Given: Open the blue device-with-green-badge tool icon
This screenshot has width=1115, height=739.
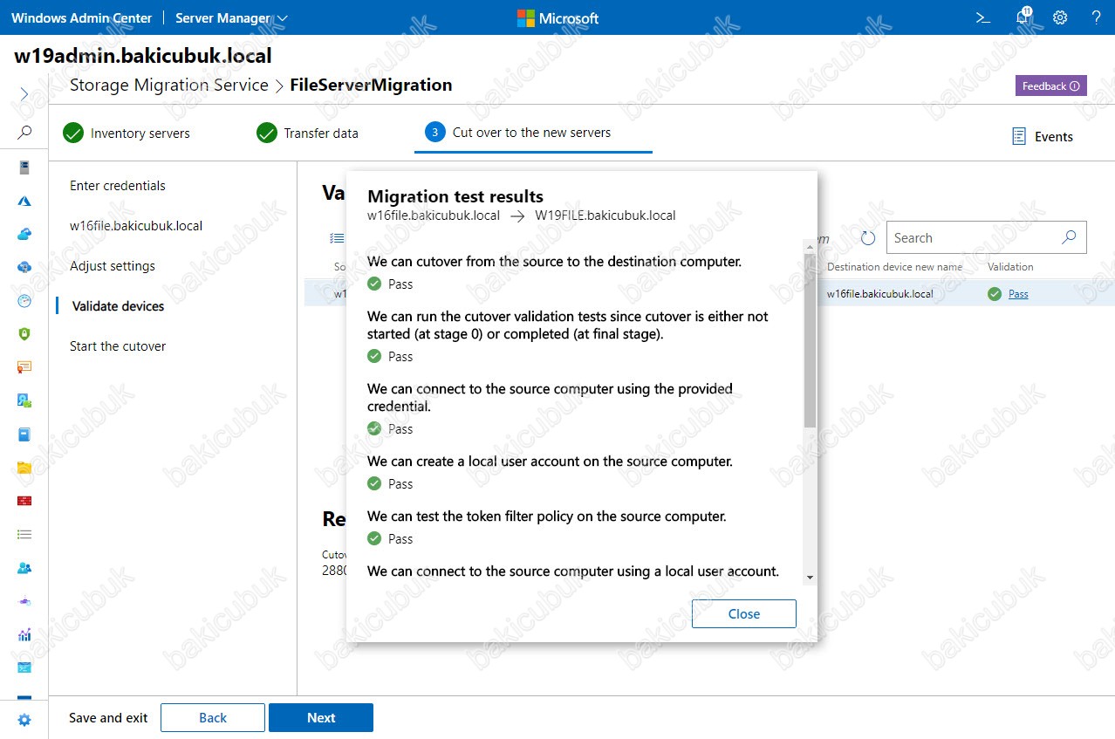Looking at the screenshot, I should pos(24,400).
